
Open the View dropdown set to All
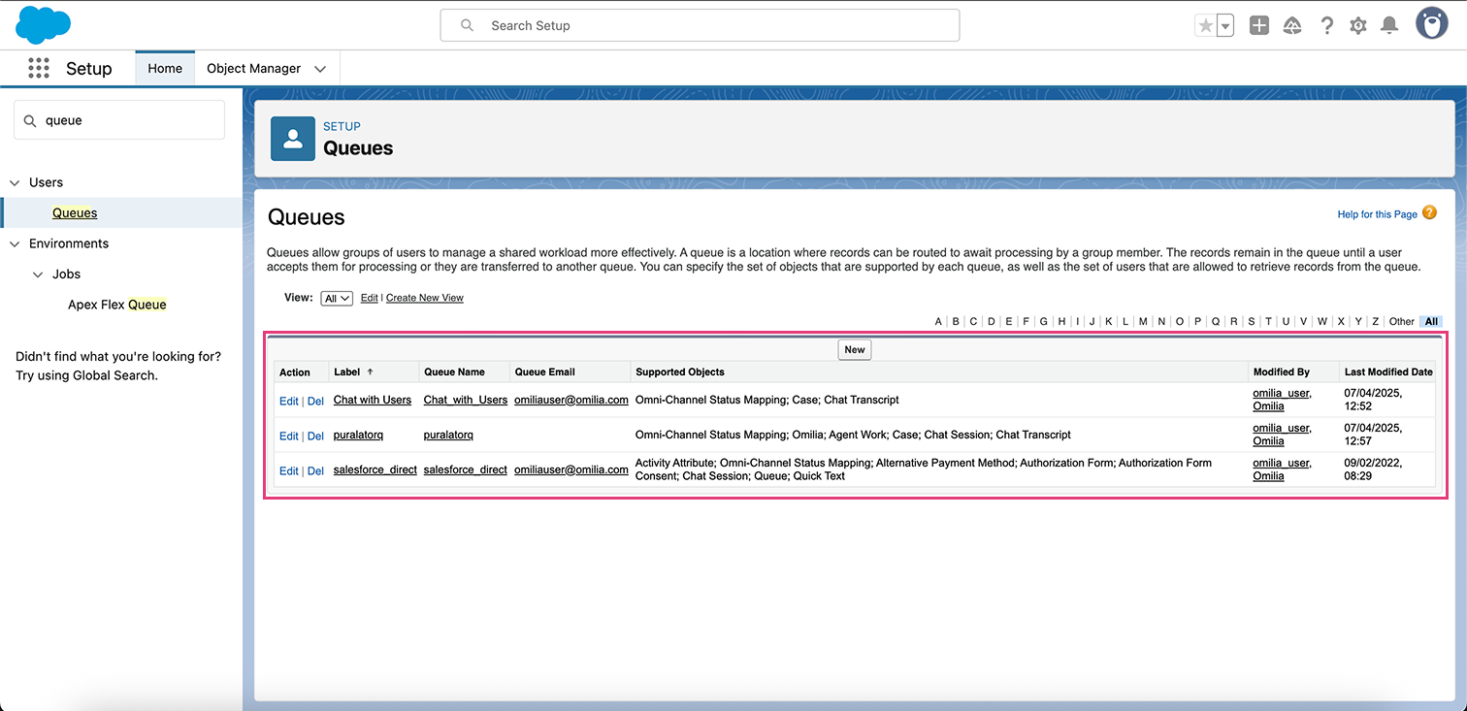point(337,299)
